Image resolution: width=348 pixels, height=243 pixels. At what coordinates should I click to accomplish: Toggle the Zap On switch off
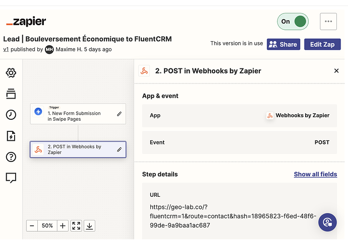point(293,22)
